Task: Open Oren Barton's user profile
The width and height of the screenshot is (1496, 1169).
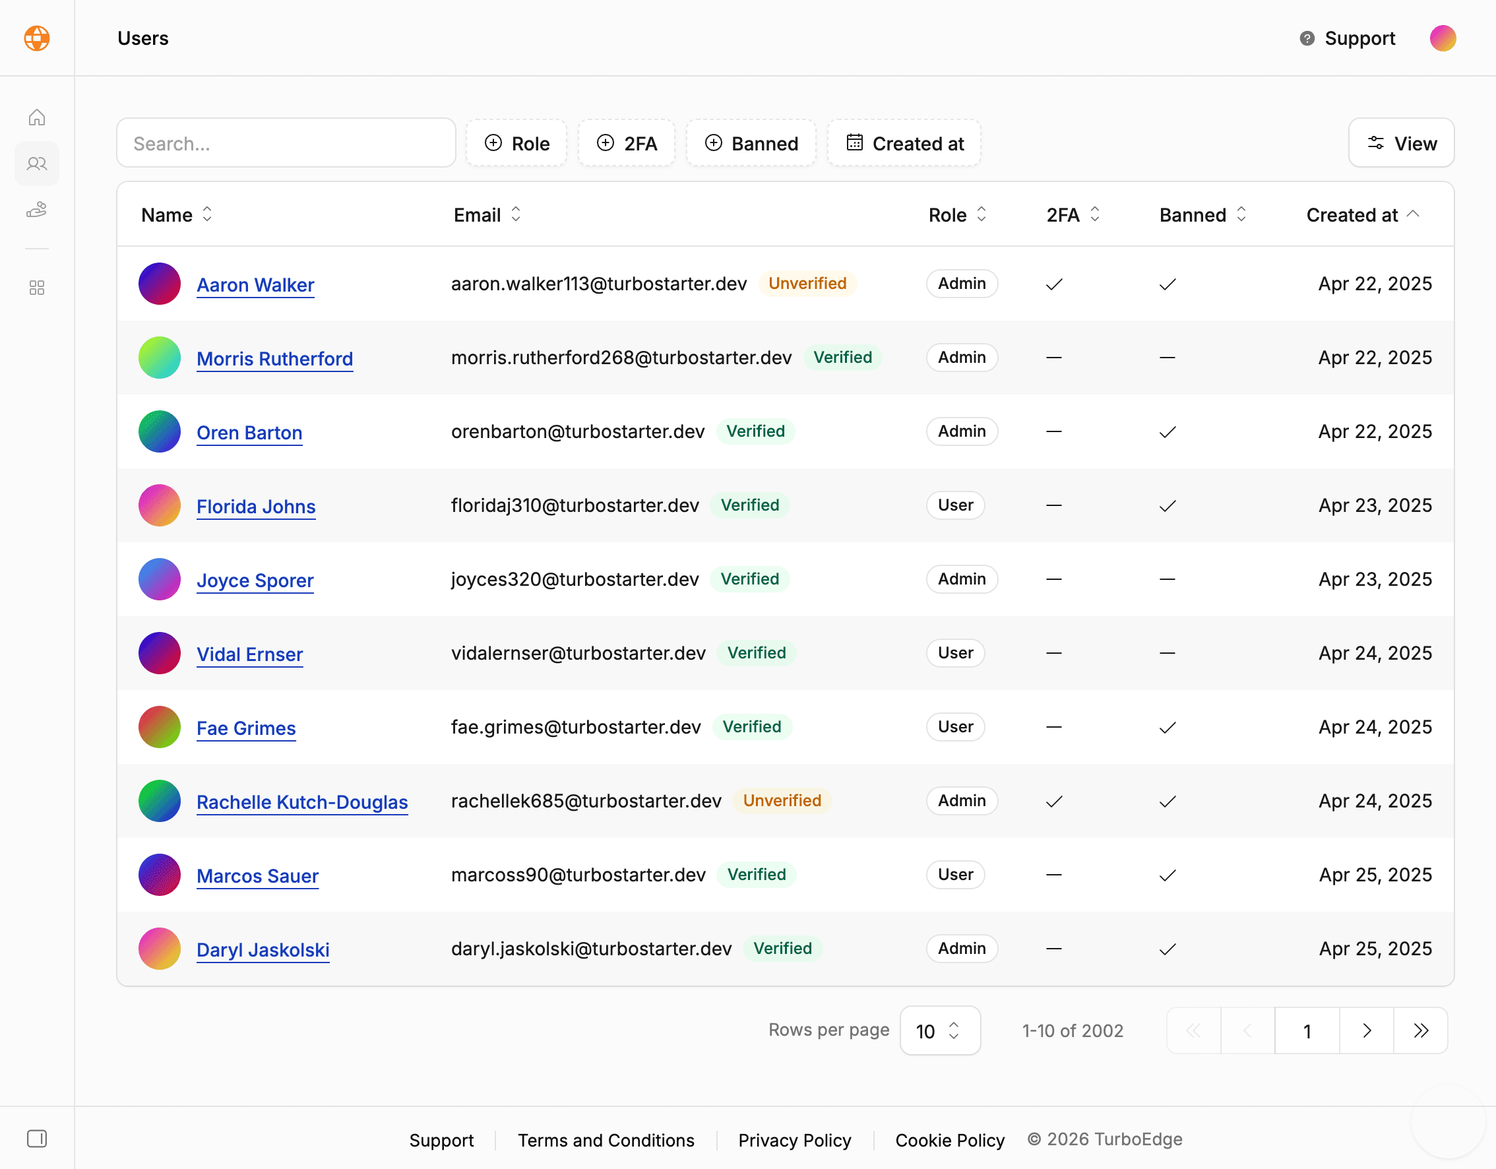Action: [249, 433]
